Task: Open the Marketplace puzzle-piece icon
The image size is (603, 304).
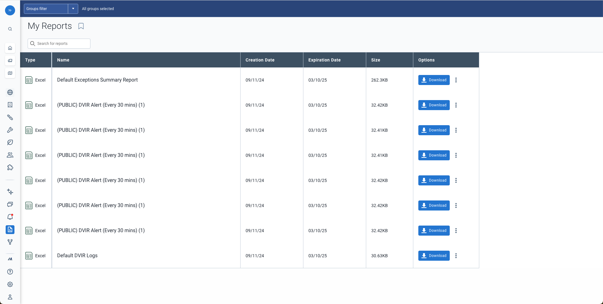Action: [10, 168]
